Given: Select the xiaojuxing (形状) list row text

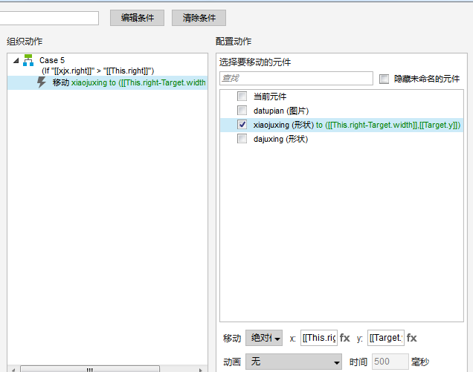Looking at the screenshot, I should click(357, 125).
